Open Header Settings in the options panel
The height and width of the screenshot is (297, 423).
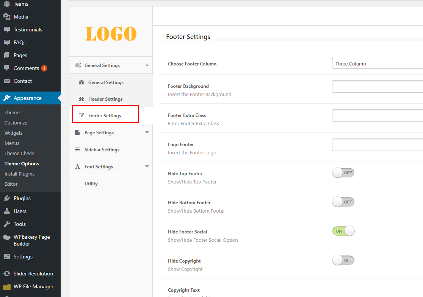coord(105,99)
